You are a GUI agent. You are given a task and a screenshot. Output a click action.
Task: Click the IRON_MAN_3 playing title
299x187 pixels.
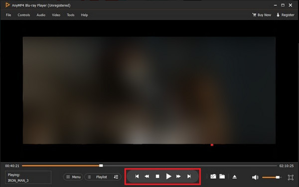tap(18, 181)
